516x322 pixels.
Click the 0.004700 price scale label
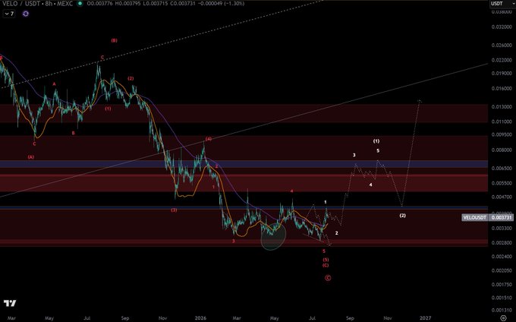[x=502, y=197]
